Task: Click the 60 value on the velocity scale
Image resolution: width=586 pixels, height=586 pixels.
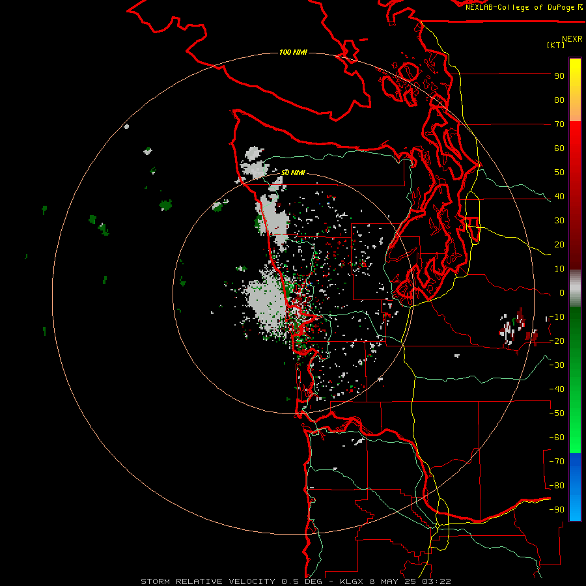Action: (x=559, y=148)
